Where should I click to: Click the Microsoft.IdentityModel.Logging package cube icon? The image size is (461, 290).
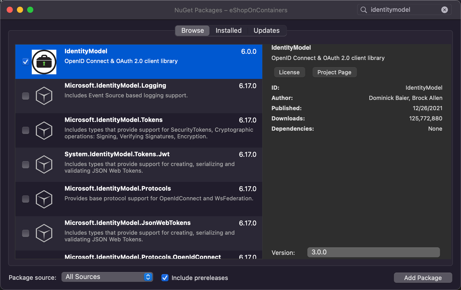pos(44,96)
